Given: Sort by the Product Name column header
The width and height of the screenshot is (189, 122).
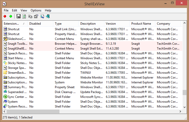Looking at the screenshot, I should tap(143, 24).
